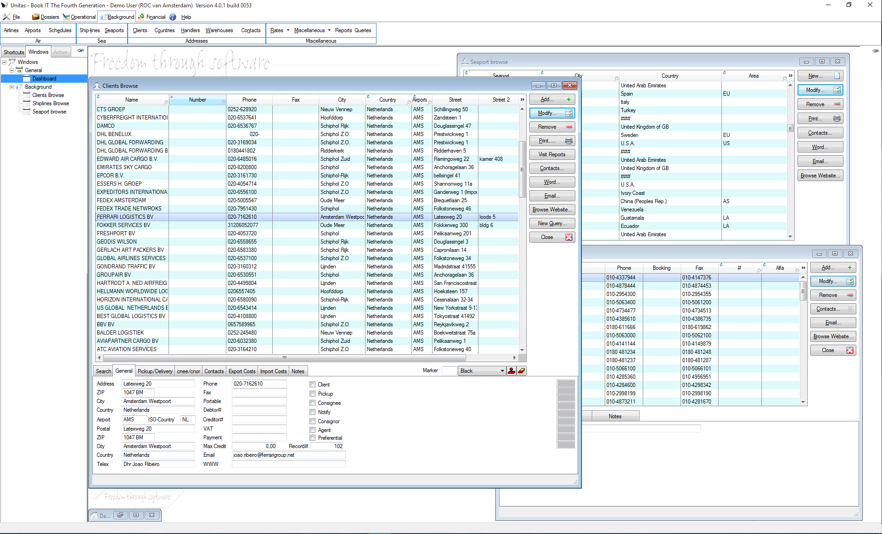
Task: Expand Contacts button chevron in Shiplines window
Action: (850, 309)
